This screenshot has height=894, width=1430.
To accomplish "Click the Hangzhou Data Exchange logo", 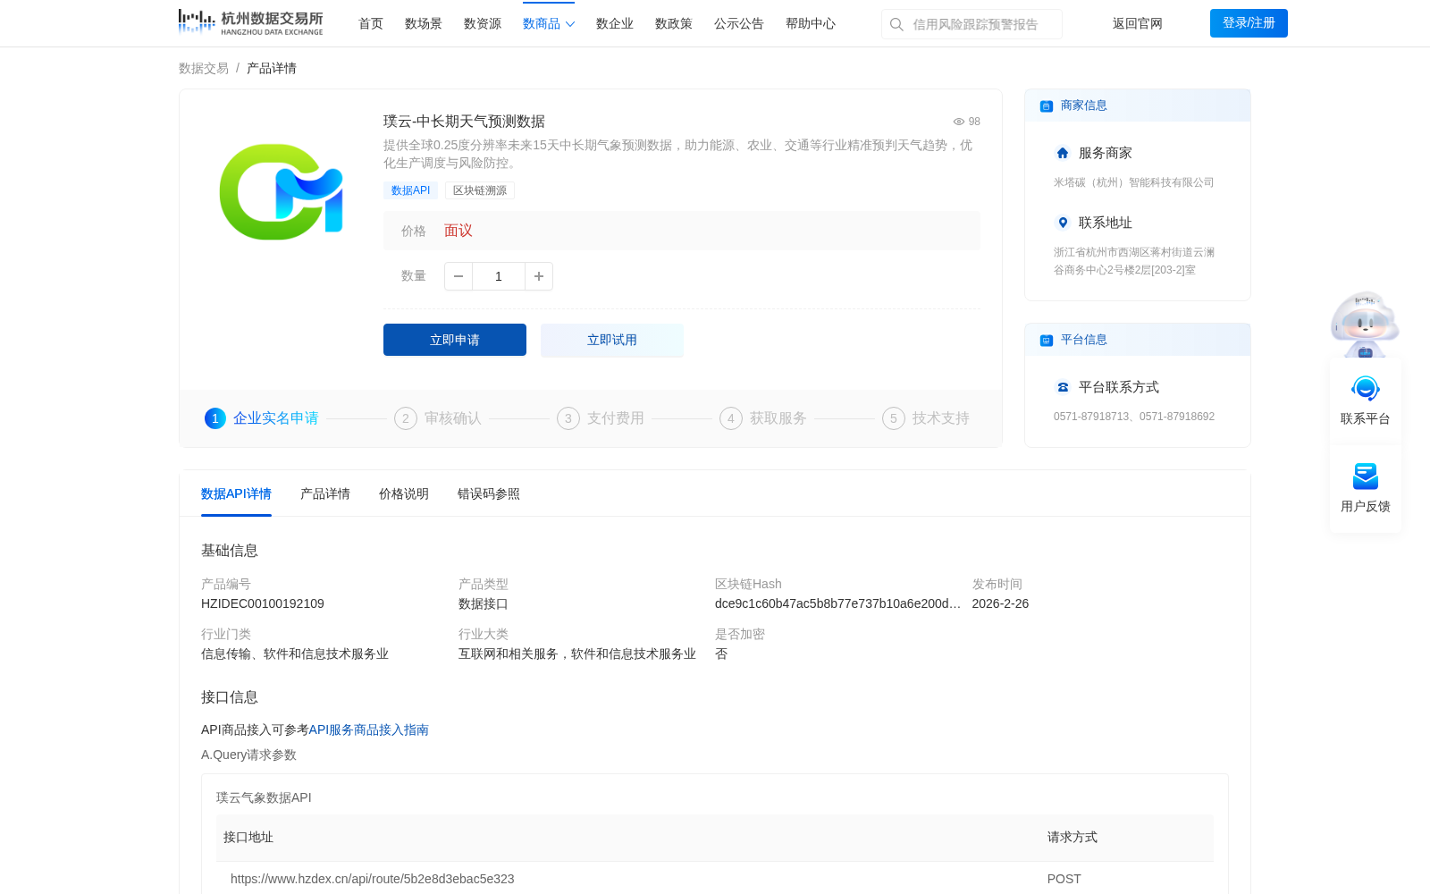I will (x=250, y=22).
